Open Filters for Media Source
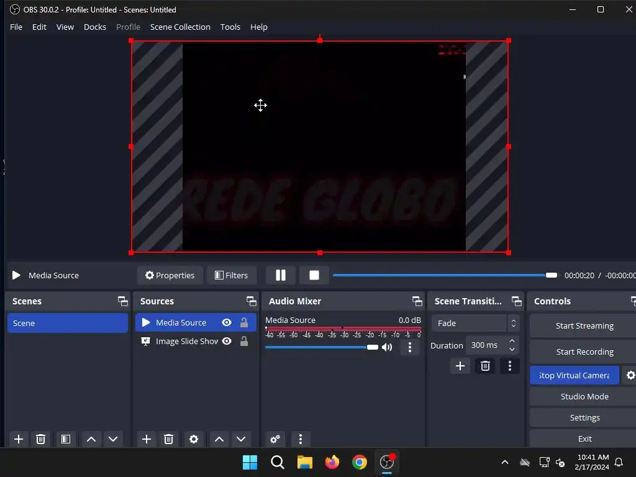 tap(231, 275)
